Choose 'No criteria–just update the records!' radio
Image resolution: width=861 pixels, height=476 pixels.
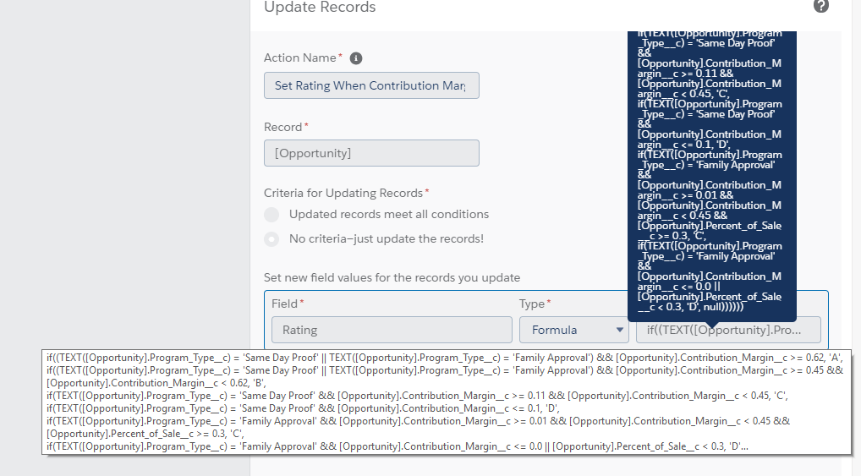click(x=271, y=239)
